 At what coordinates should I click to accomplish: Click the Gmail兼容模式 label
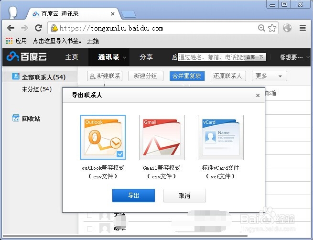[x=162, y=167]
